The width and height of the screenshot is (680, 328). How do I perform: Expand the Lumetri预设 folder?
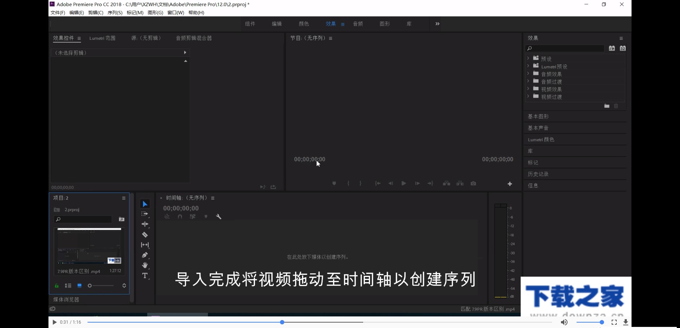pyautogui.click(x=528, y=66)
